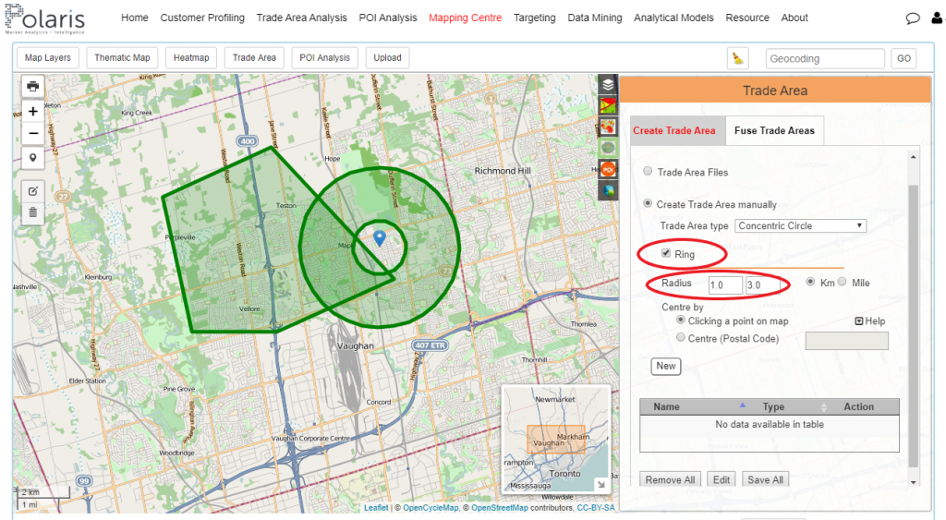This screenshot has height=520, width=946.
Task: Open Customer Profiling menu
Action: pos(202,18)
